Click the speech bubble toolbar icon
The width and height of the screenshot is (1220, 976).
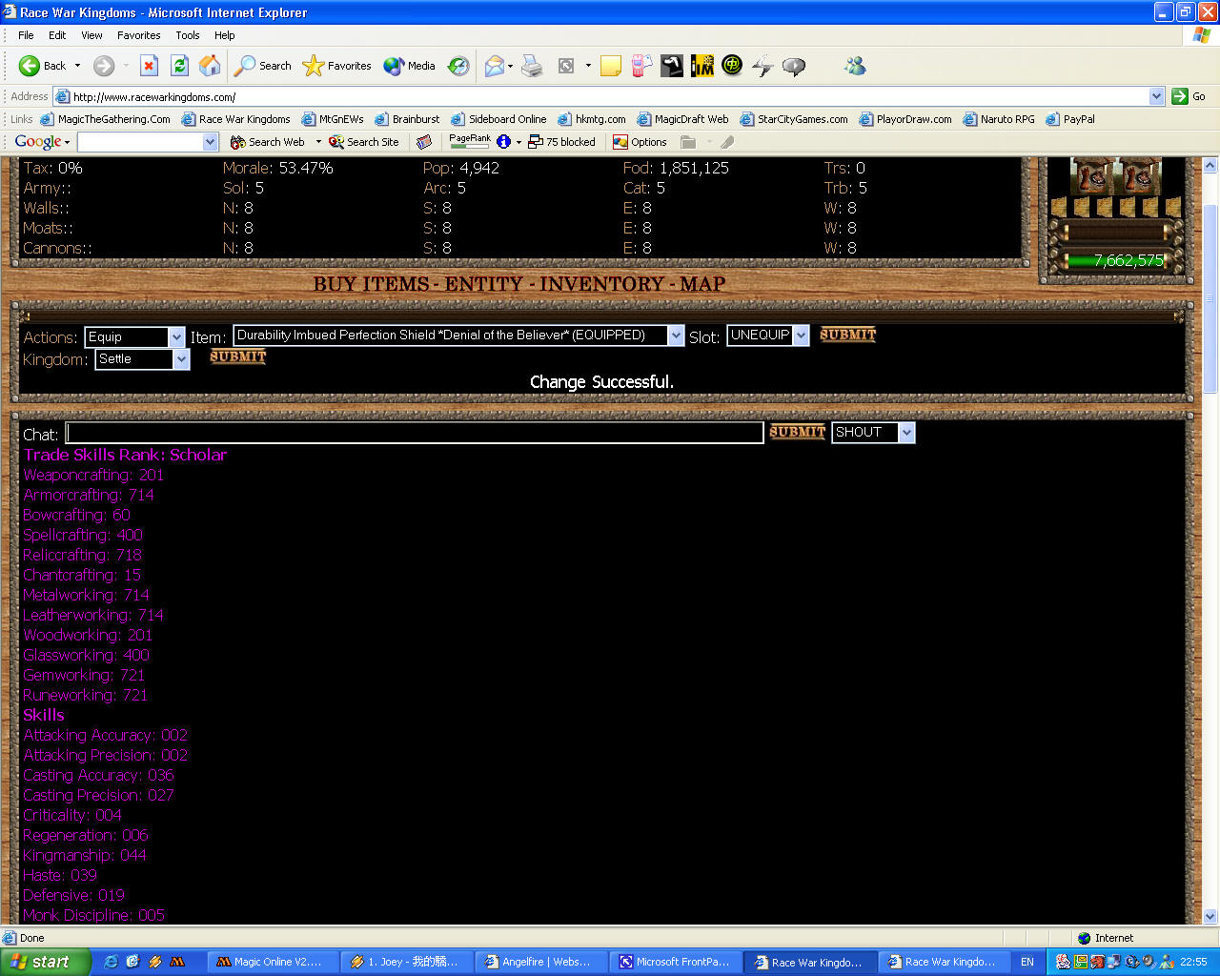794,66
